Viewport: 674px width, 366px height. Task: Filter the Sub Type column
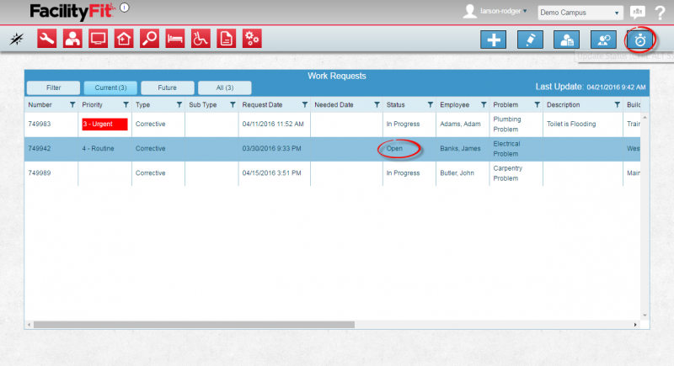pyautogui.click(x=233, y=104)
